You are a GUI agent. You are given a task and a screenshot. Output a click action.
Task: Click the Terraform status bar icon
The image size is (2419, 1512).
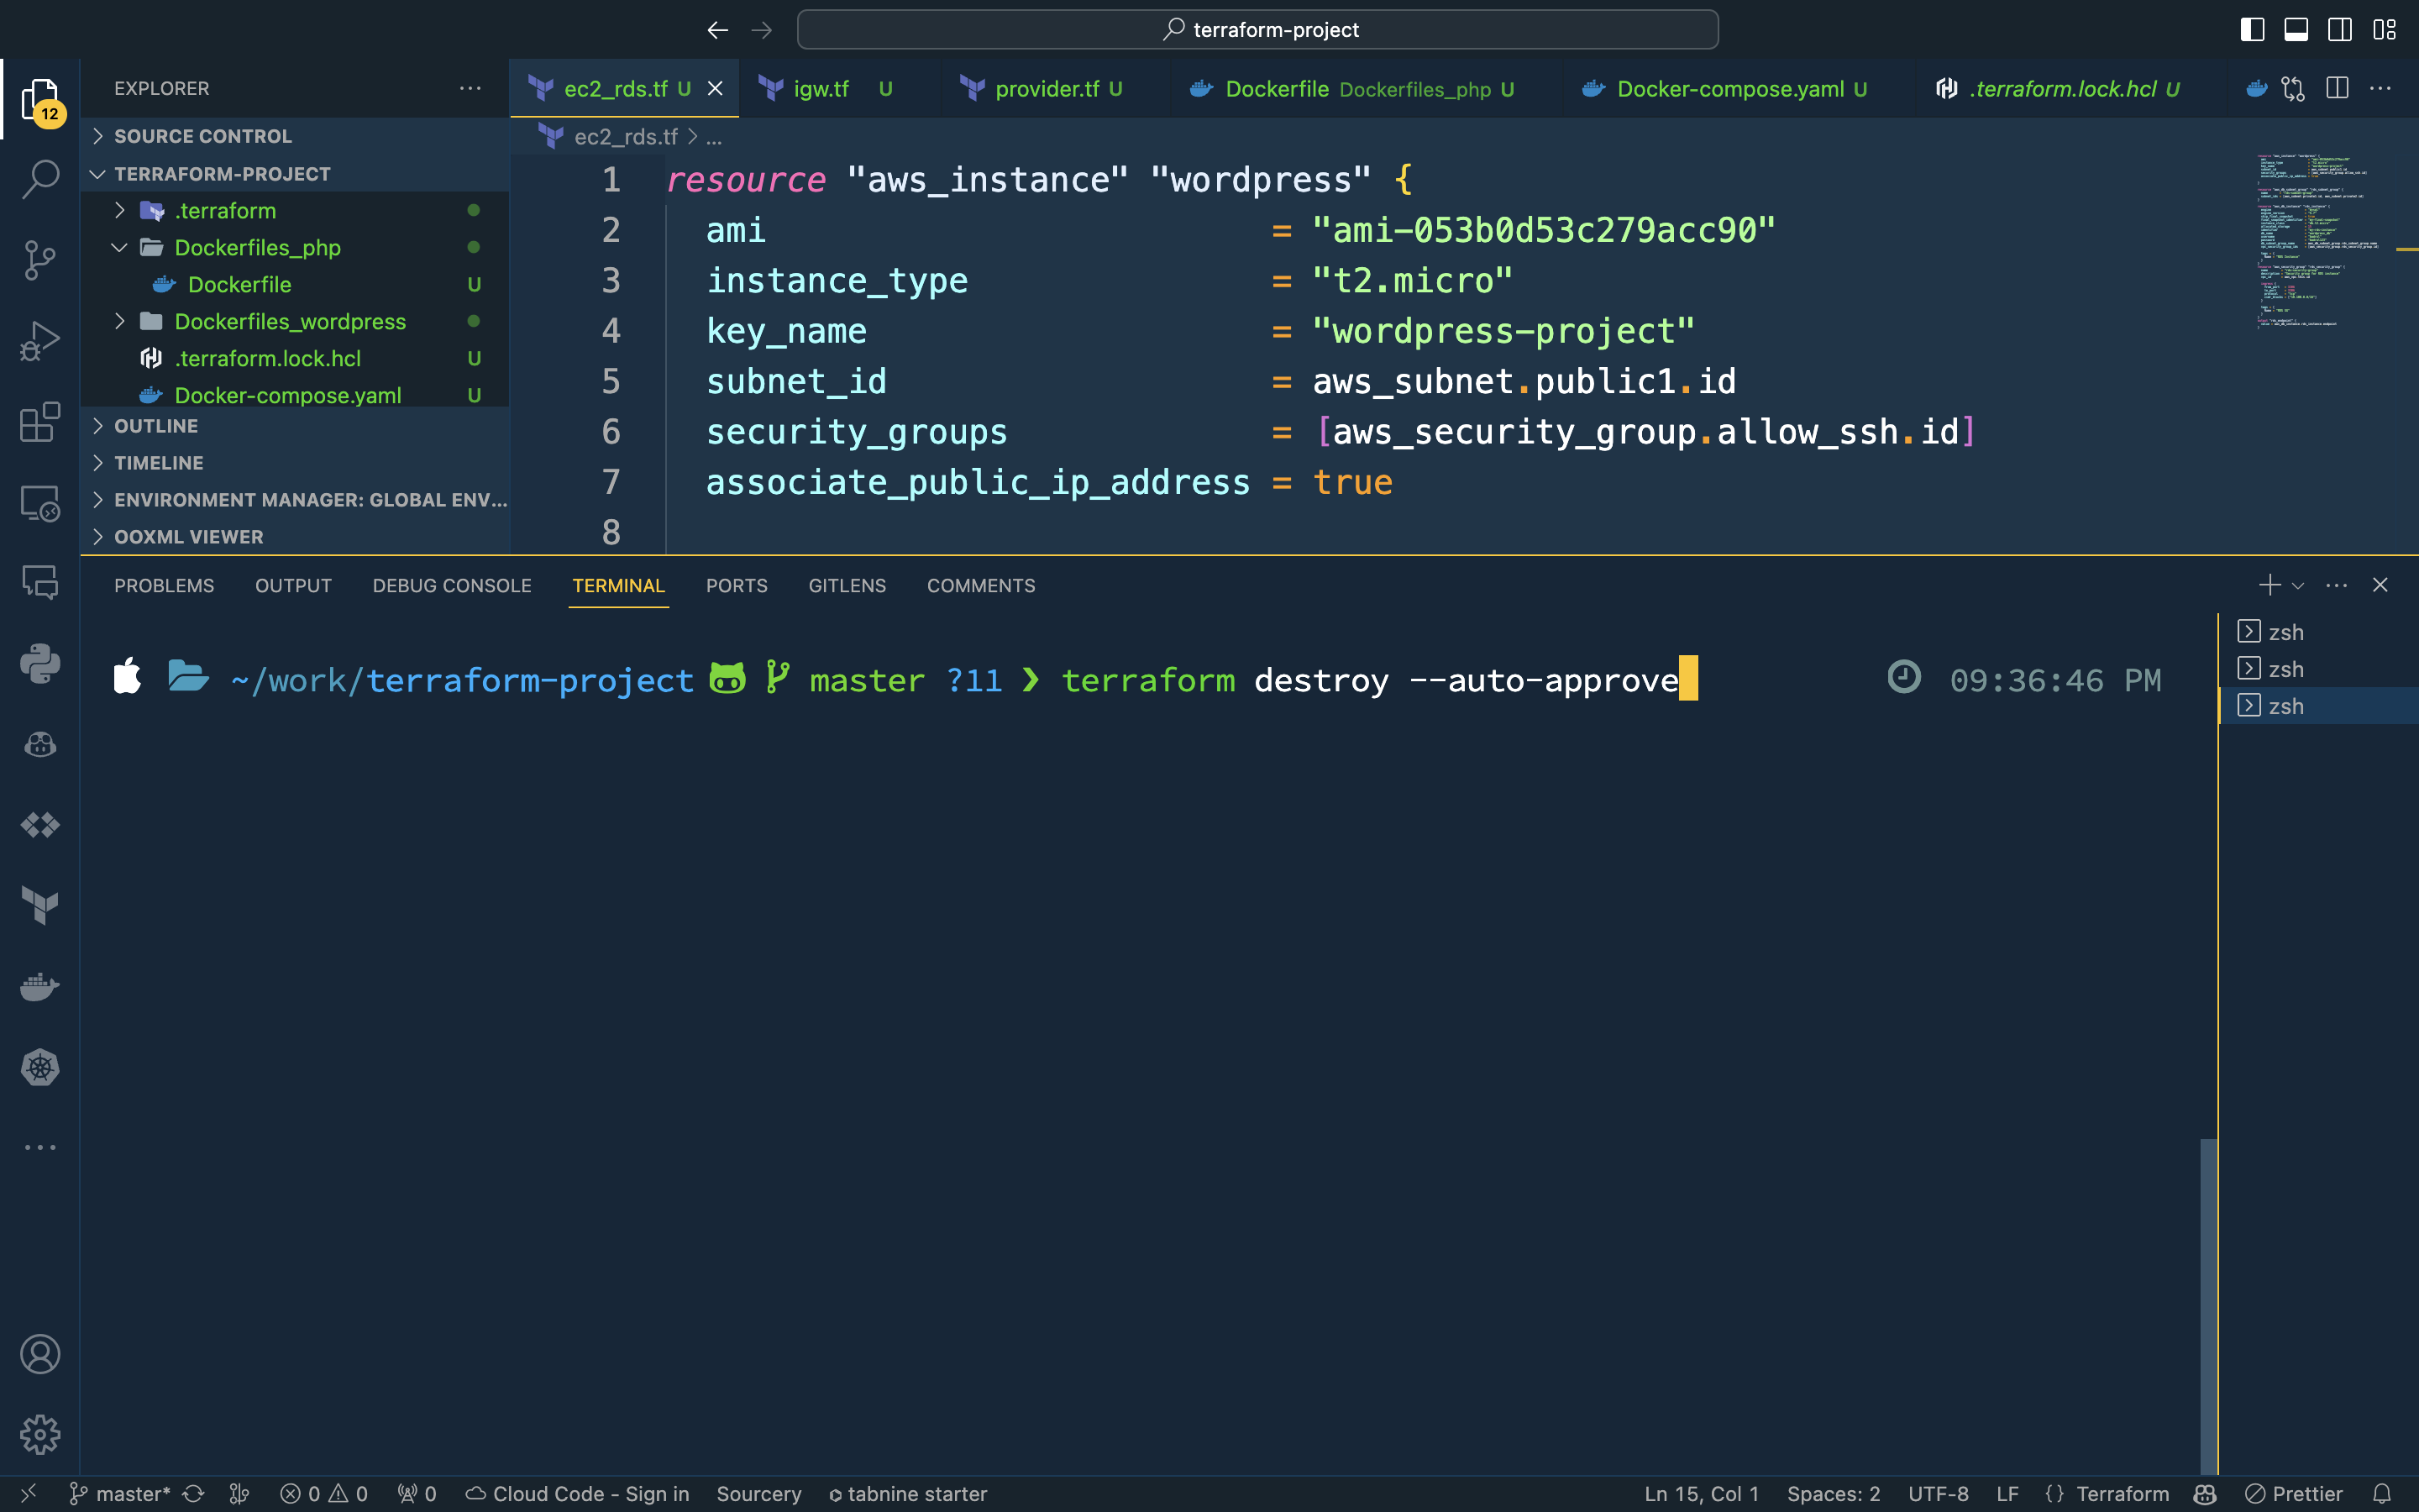tap(2106, 1493)
